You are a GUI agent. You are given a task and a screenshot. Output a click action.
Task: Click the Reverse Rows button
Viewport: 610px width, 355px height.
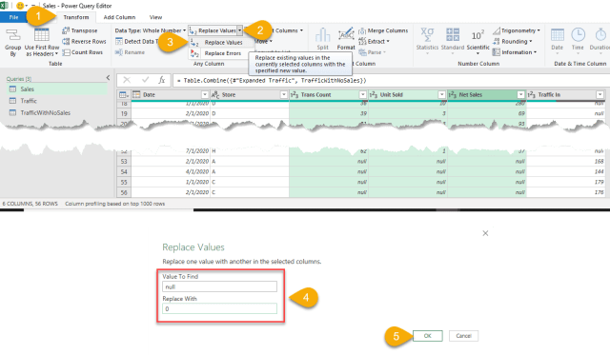85,41
